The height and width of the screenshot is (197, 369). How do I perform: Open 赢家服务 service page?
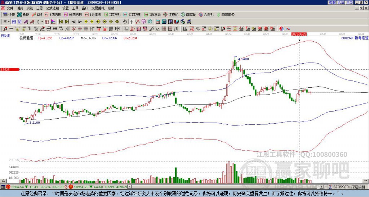(226, 14)
